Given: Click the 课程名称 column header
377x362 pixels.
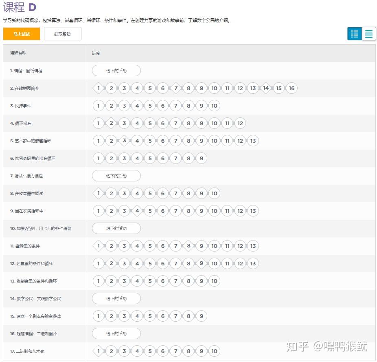Looking at the screenshot, I should tap(18, 53).
